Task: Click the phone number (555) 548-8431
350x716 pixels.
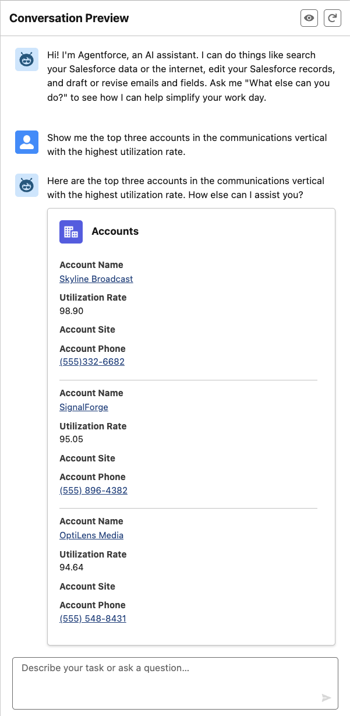Action: [93, 619]
